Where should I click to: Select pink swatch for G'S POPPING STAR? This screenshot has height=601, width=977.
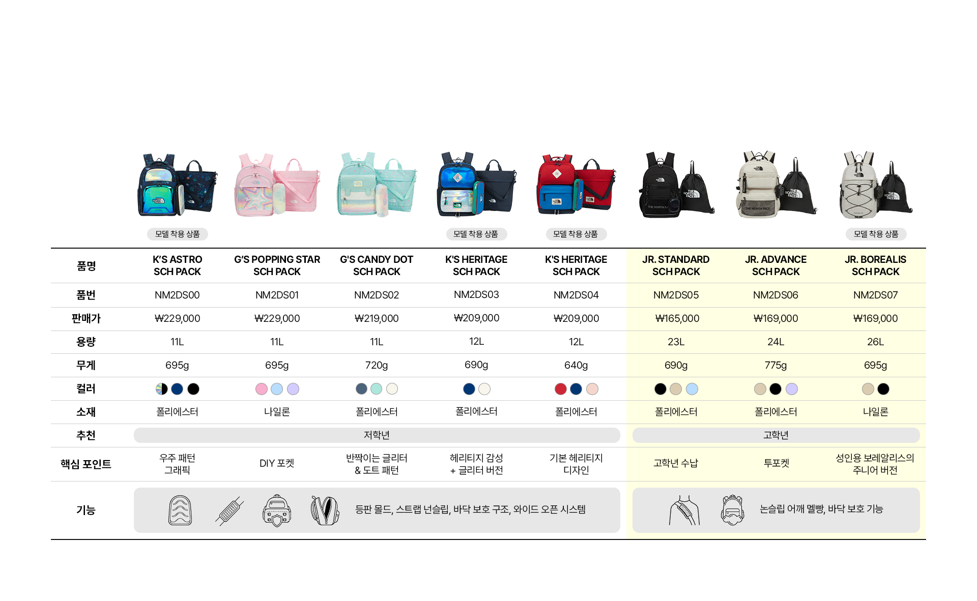261,389
